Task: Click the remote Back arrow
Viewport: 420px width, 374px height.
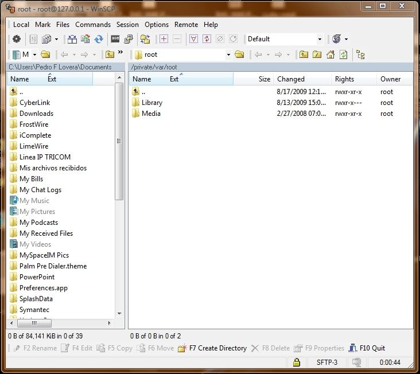Action: click(x=258, y=54)
